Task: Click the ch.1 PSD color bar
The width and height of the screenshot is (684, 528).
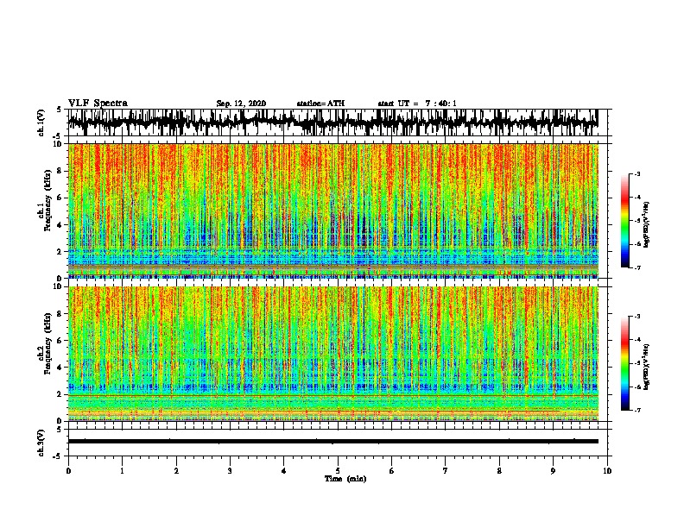Action: coord(625,221)
